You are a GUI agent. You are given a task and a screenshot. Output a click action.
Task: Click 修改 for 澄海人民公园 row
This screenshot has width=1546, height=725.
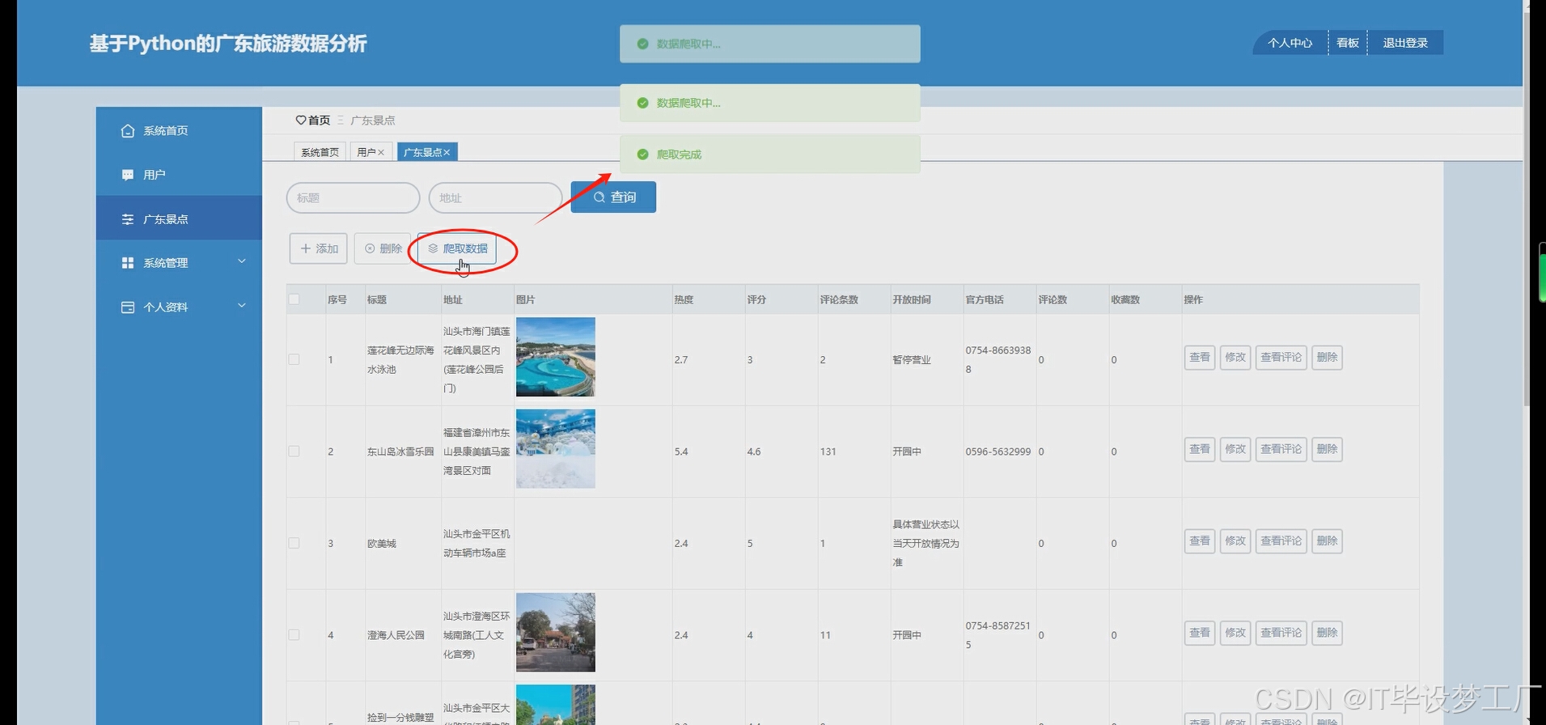coord(1235,633)
